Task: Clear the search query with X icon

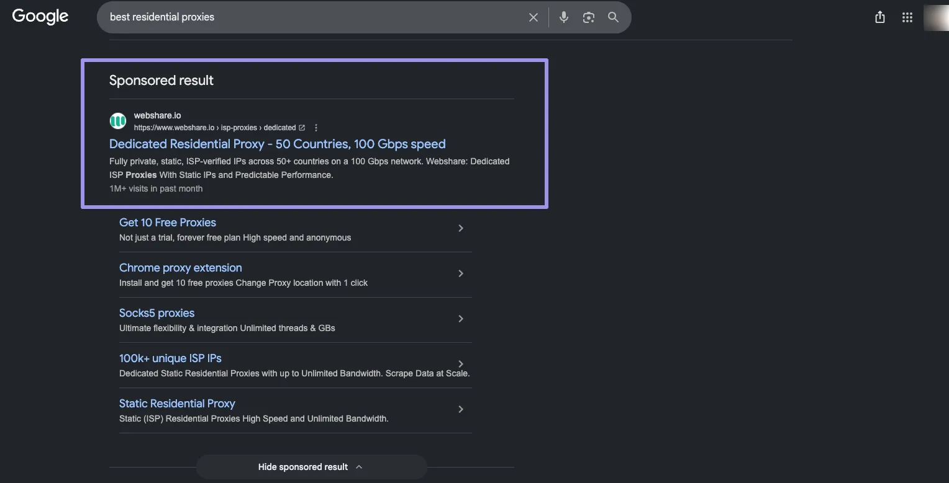Action: click(x=534, y=17)
